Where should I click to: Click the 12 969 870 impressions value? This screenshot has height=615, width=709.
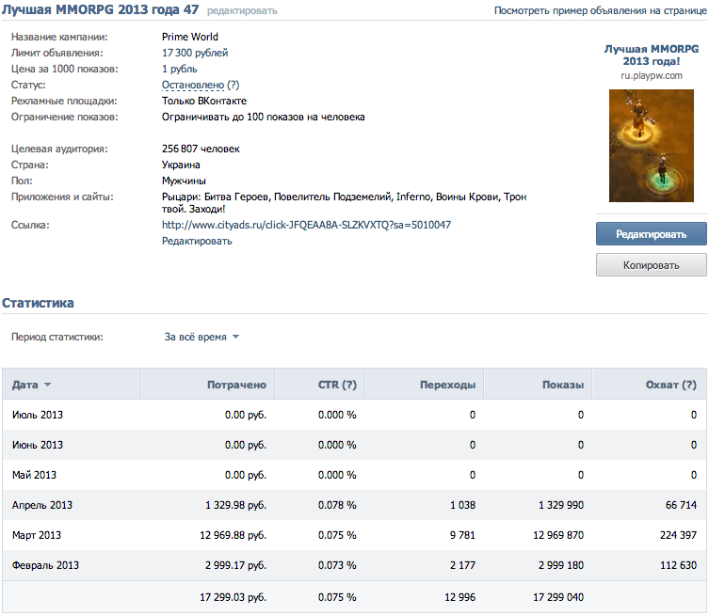tap(558, 535)
